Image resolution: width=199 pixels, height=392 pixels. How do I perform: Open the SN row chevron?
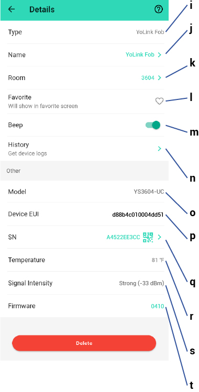(x=160, y=237)
